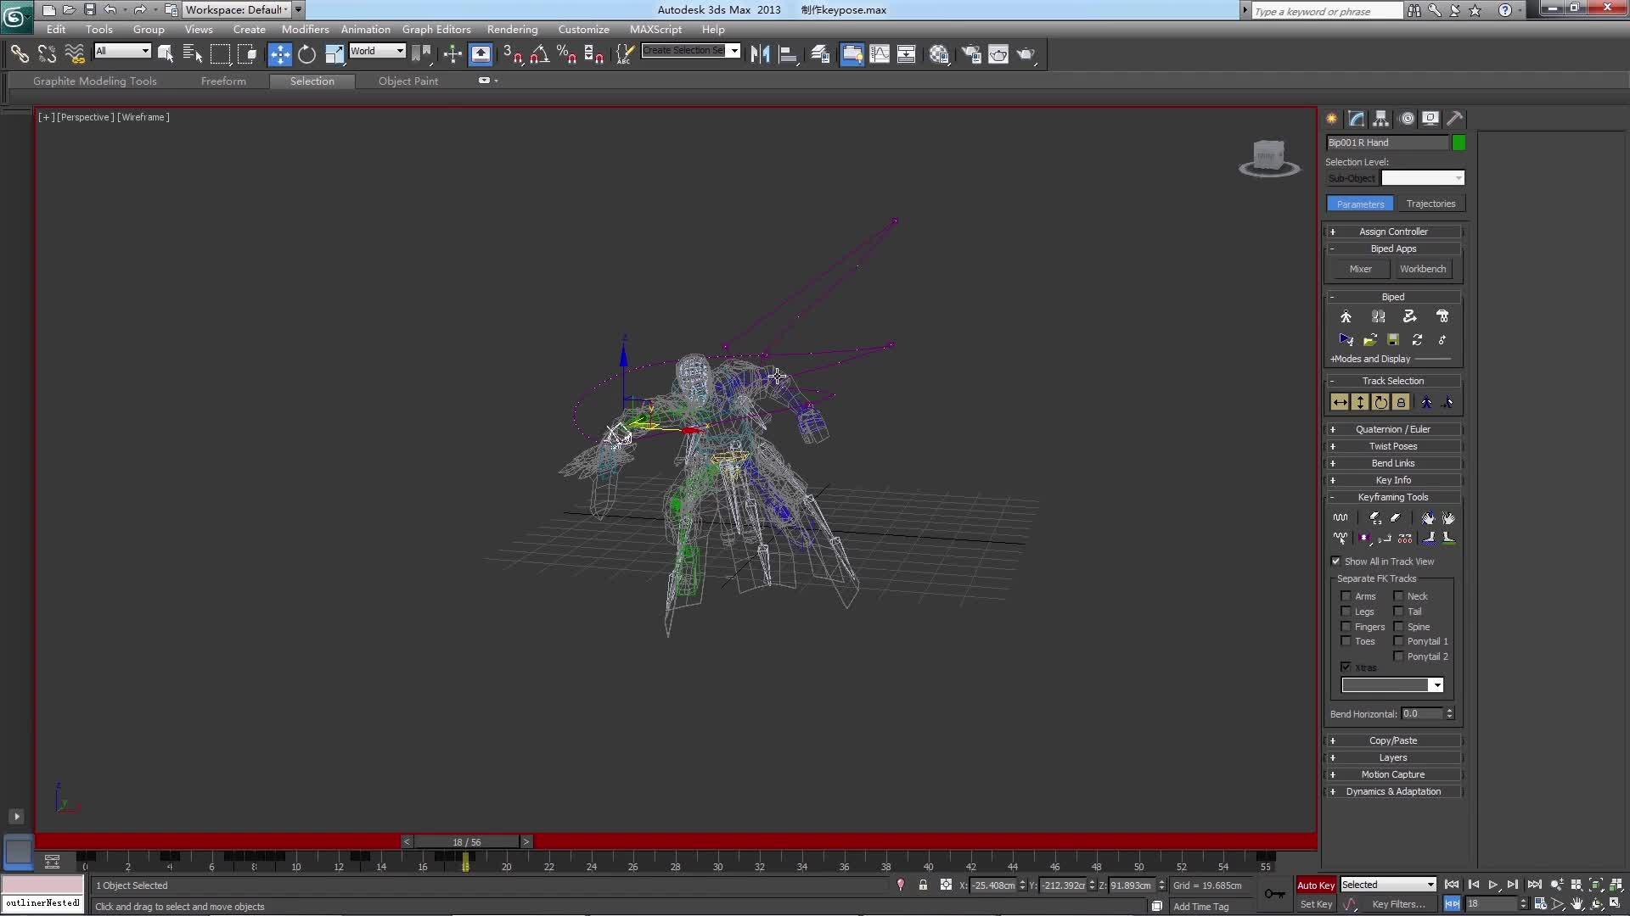The width and height of the screenshot is (1630, 916).
Task: Open the Graph Editors menu
Action: 436,29
